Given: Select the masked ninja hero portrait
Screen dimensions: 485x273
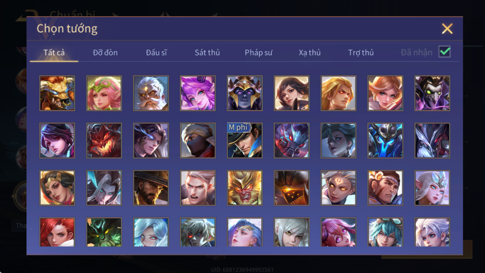Looking at the screenshot, I should (x=198, y=140).
